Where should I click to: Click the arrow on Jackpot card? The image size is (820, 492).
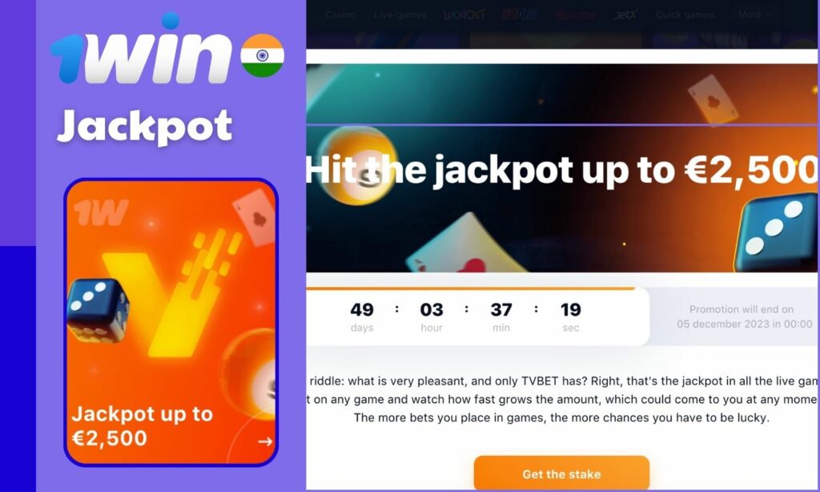(265, 442)
